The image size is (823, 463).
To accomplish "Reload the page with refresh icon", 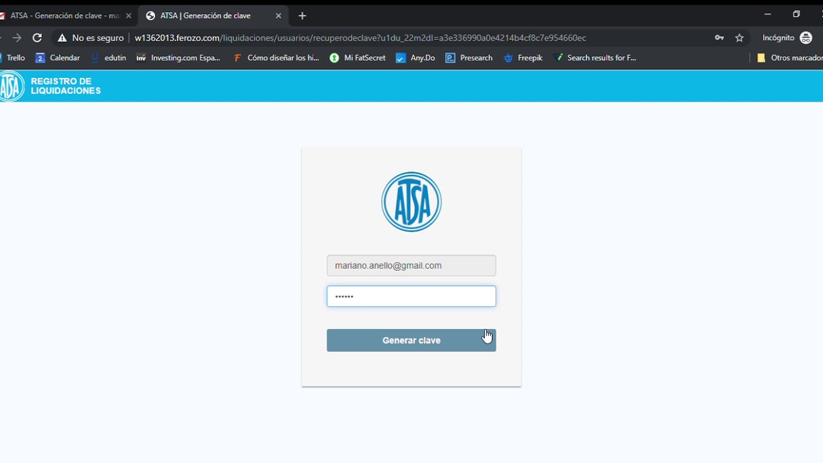I will (37, 38).
